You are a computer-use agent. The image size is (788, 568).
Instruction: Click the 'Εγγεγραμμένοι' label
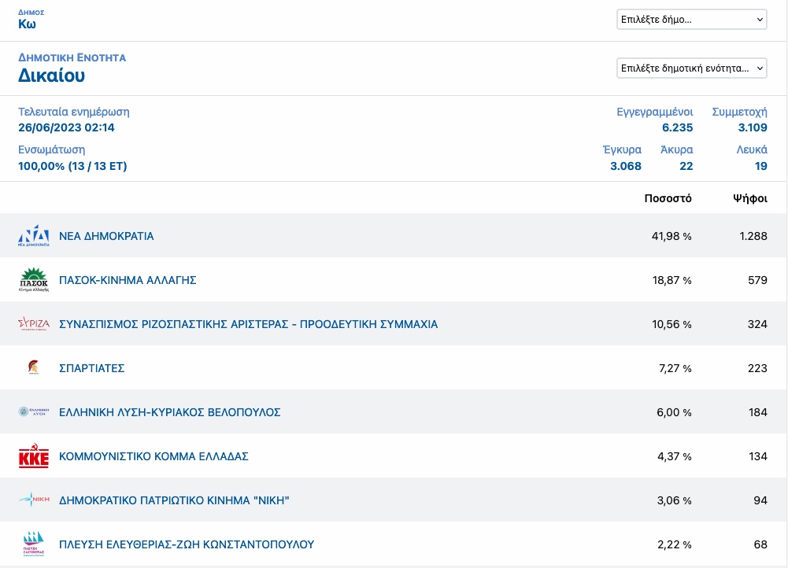[x=655, y=112]
